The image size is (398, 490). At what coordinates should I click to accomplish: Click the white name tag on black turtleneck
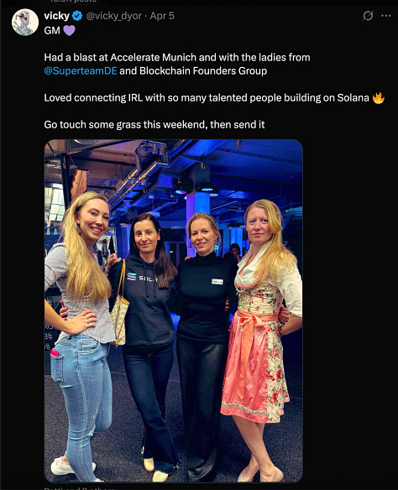point(217,282)
